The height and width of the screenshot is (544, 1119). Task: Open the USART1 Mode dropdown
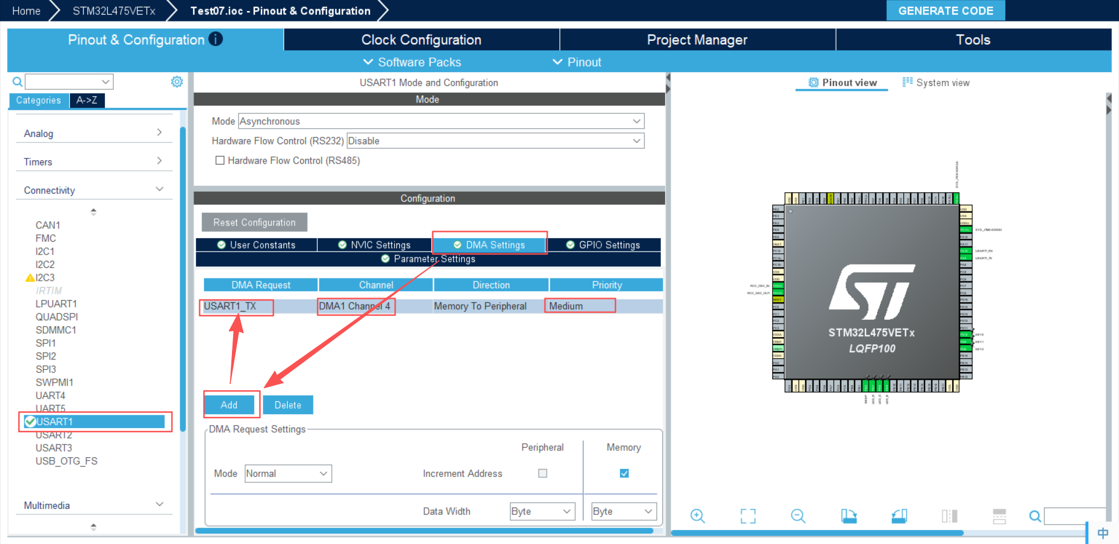pyautogui.click(x=441, y=121)
